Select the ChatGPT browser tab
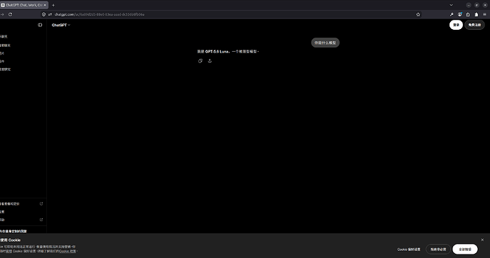Image resolution: width=490 pixels, height=258 pixels. point(24,5)
